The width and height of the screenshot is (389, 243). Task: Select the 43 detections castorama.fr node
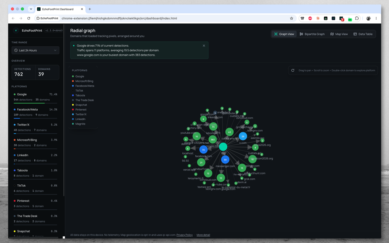229,132
